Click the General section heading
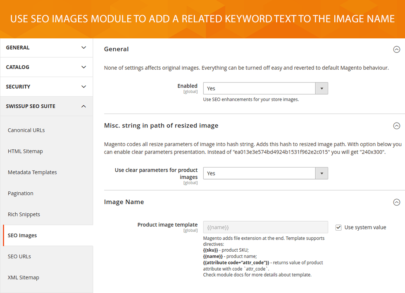The height and width of the screenshot is (293, 405). pos(116,49)
